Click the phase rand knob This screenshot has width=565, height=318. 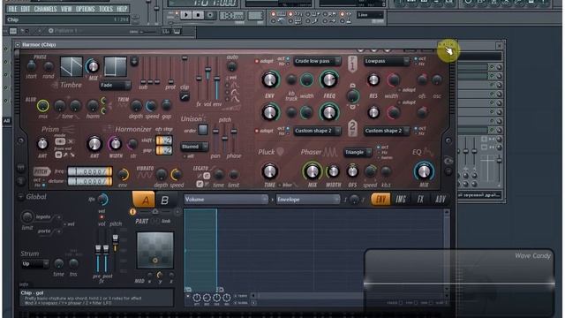tap(48, 66)
